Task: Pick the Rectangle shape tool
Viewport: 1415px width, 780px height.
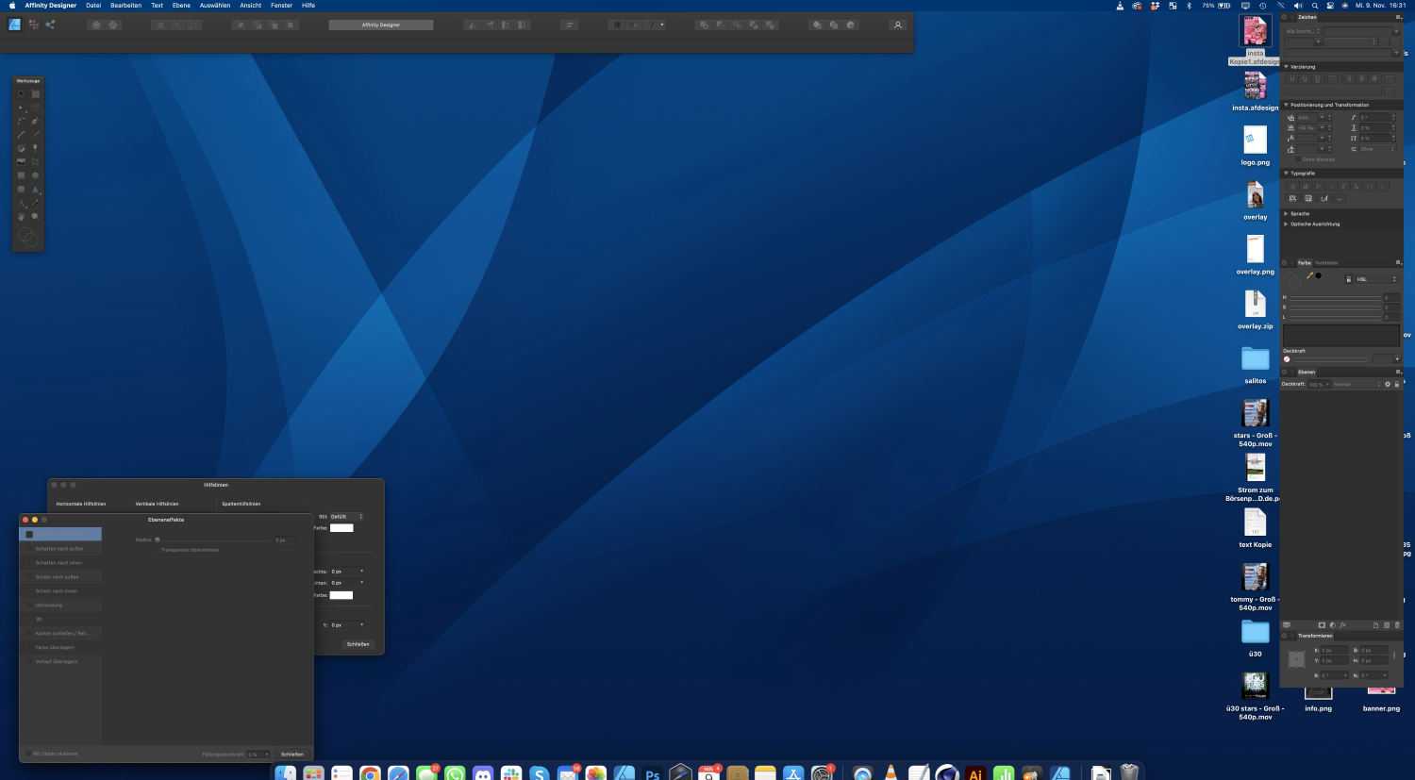Action: (x=21, y=175)
